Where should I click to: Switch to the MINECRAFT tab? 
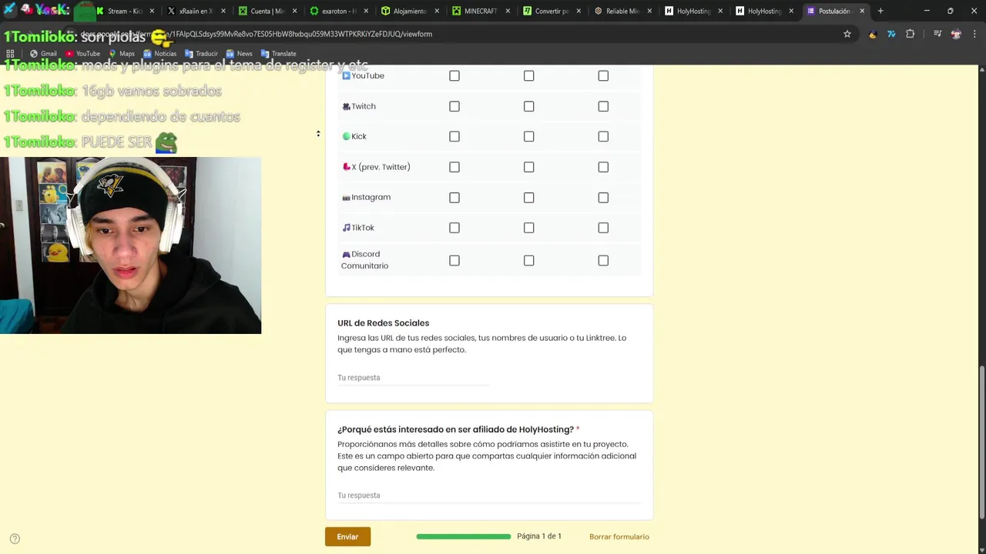[478, 11]
